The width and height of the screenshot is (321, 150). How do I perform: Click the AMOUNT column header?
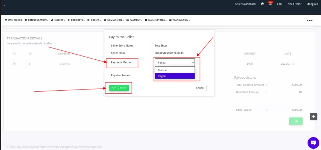[x=250, y=54]
